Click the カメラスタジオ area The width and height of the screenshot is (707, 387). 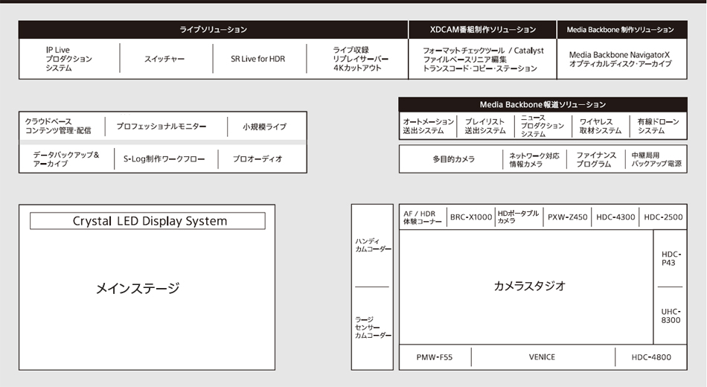click(529, 286)
